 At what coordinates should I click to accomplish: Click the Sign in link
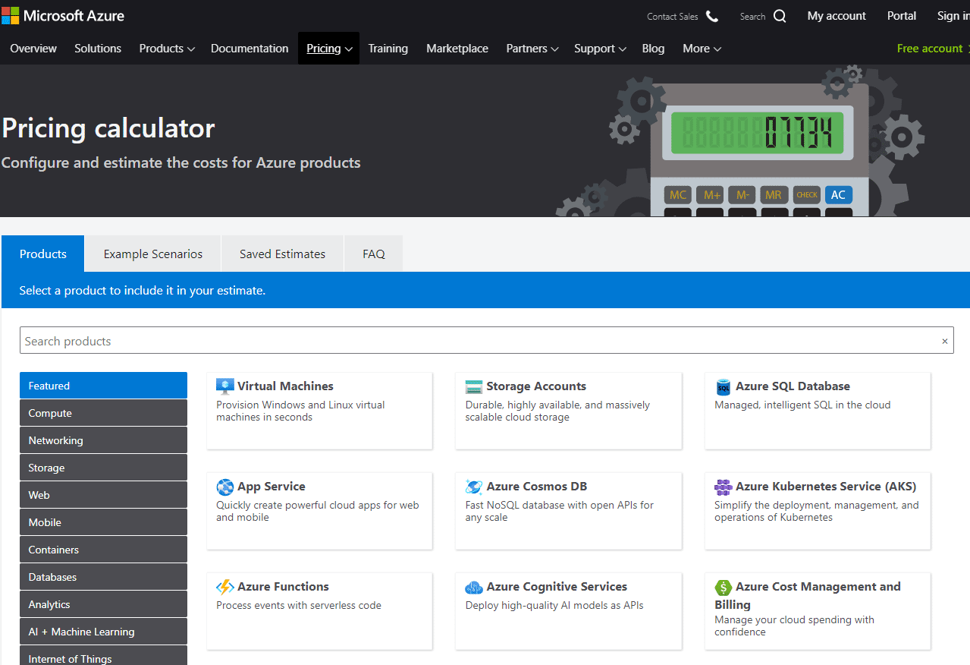(953, 16)
